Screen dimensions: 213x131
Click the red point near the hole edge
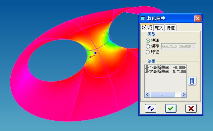[x=90, y=57]
